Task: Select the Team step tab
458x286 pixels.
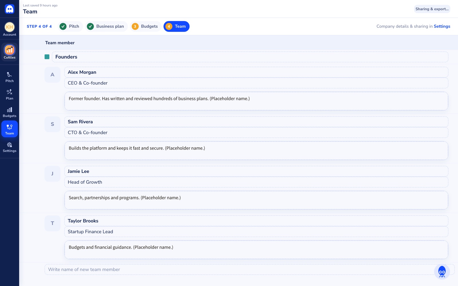Action: [x=176, y=26]
